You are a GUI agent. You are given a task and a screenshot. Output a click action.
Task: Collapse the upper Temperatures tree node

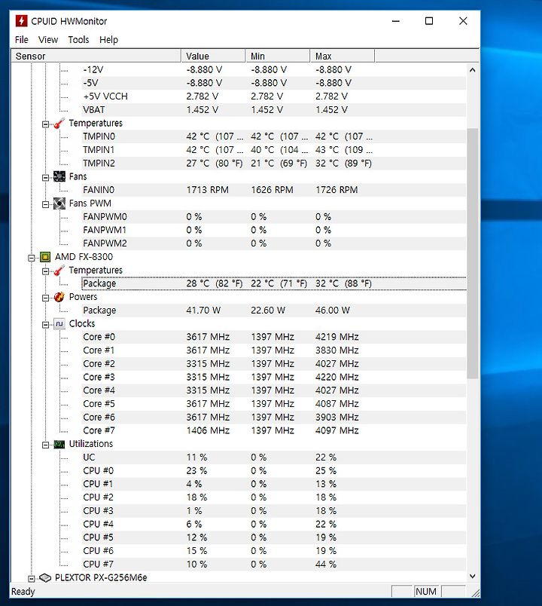coord(46,124)
